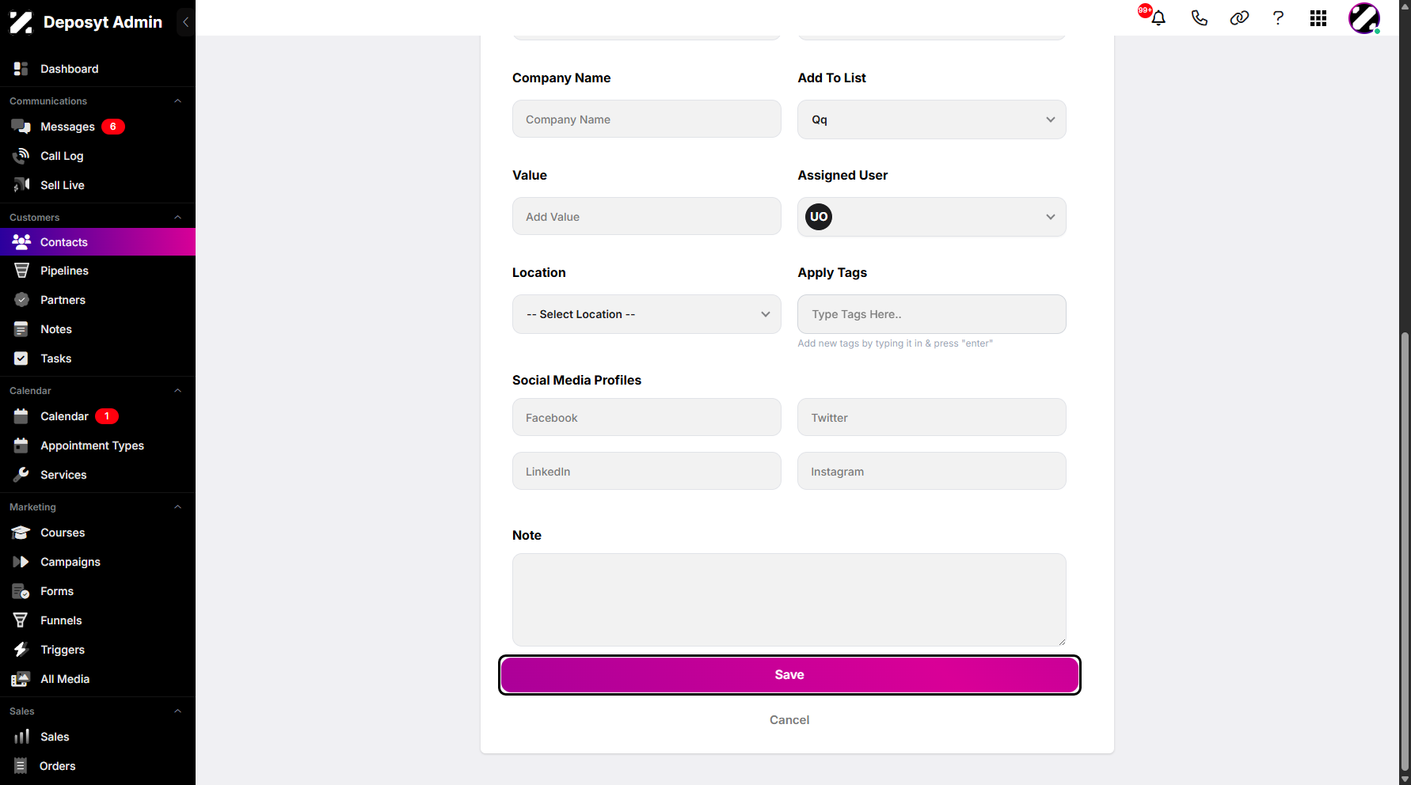
Task: Open the apps grid icon
Action: click(1318, 18)
